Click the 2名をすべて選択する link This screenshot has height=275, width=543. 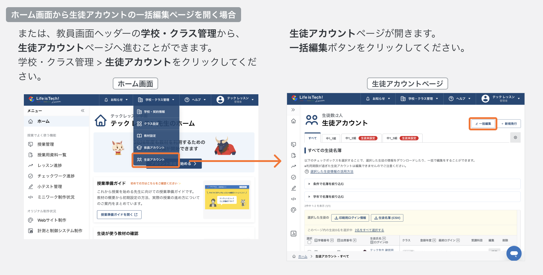coord(369,230)
